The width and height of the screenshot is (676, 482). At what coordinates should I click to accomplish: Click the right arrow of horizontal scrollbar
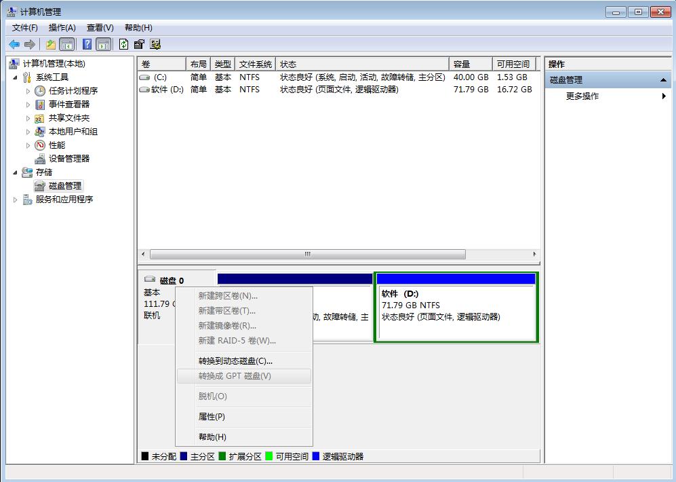[534, 254]
